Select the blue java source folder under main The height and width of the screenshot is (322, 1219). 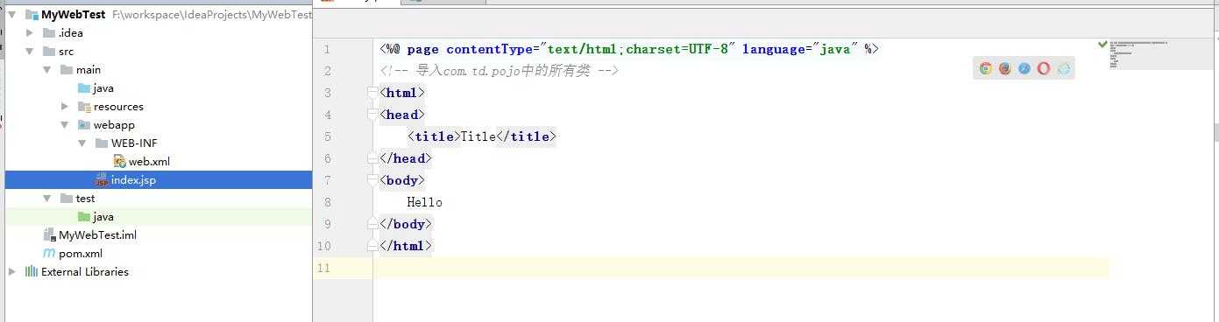click(84, 88)
